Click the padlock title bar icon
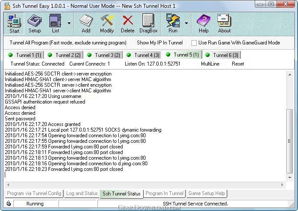This screenshot has height=211, width=298. click(7, 6)
